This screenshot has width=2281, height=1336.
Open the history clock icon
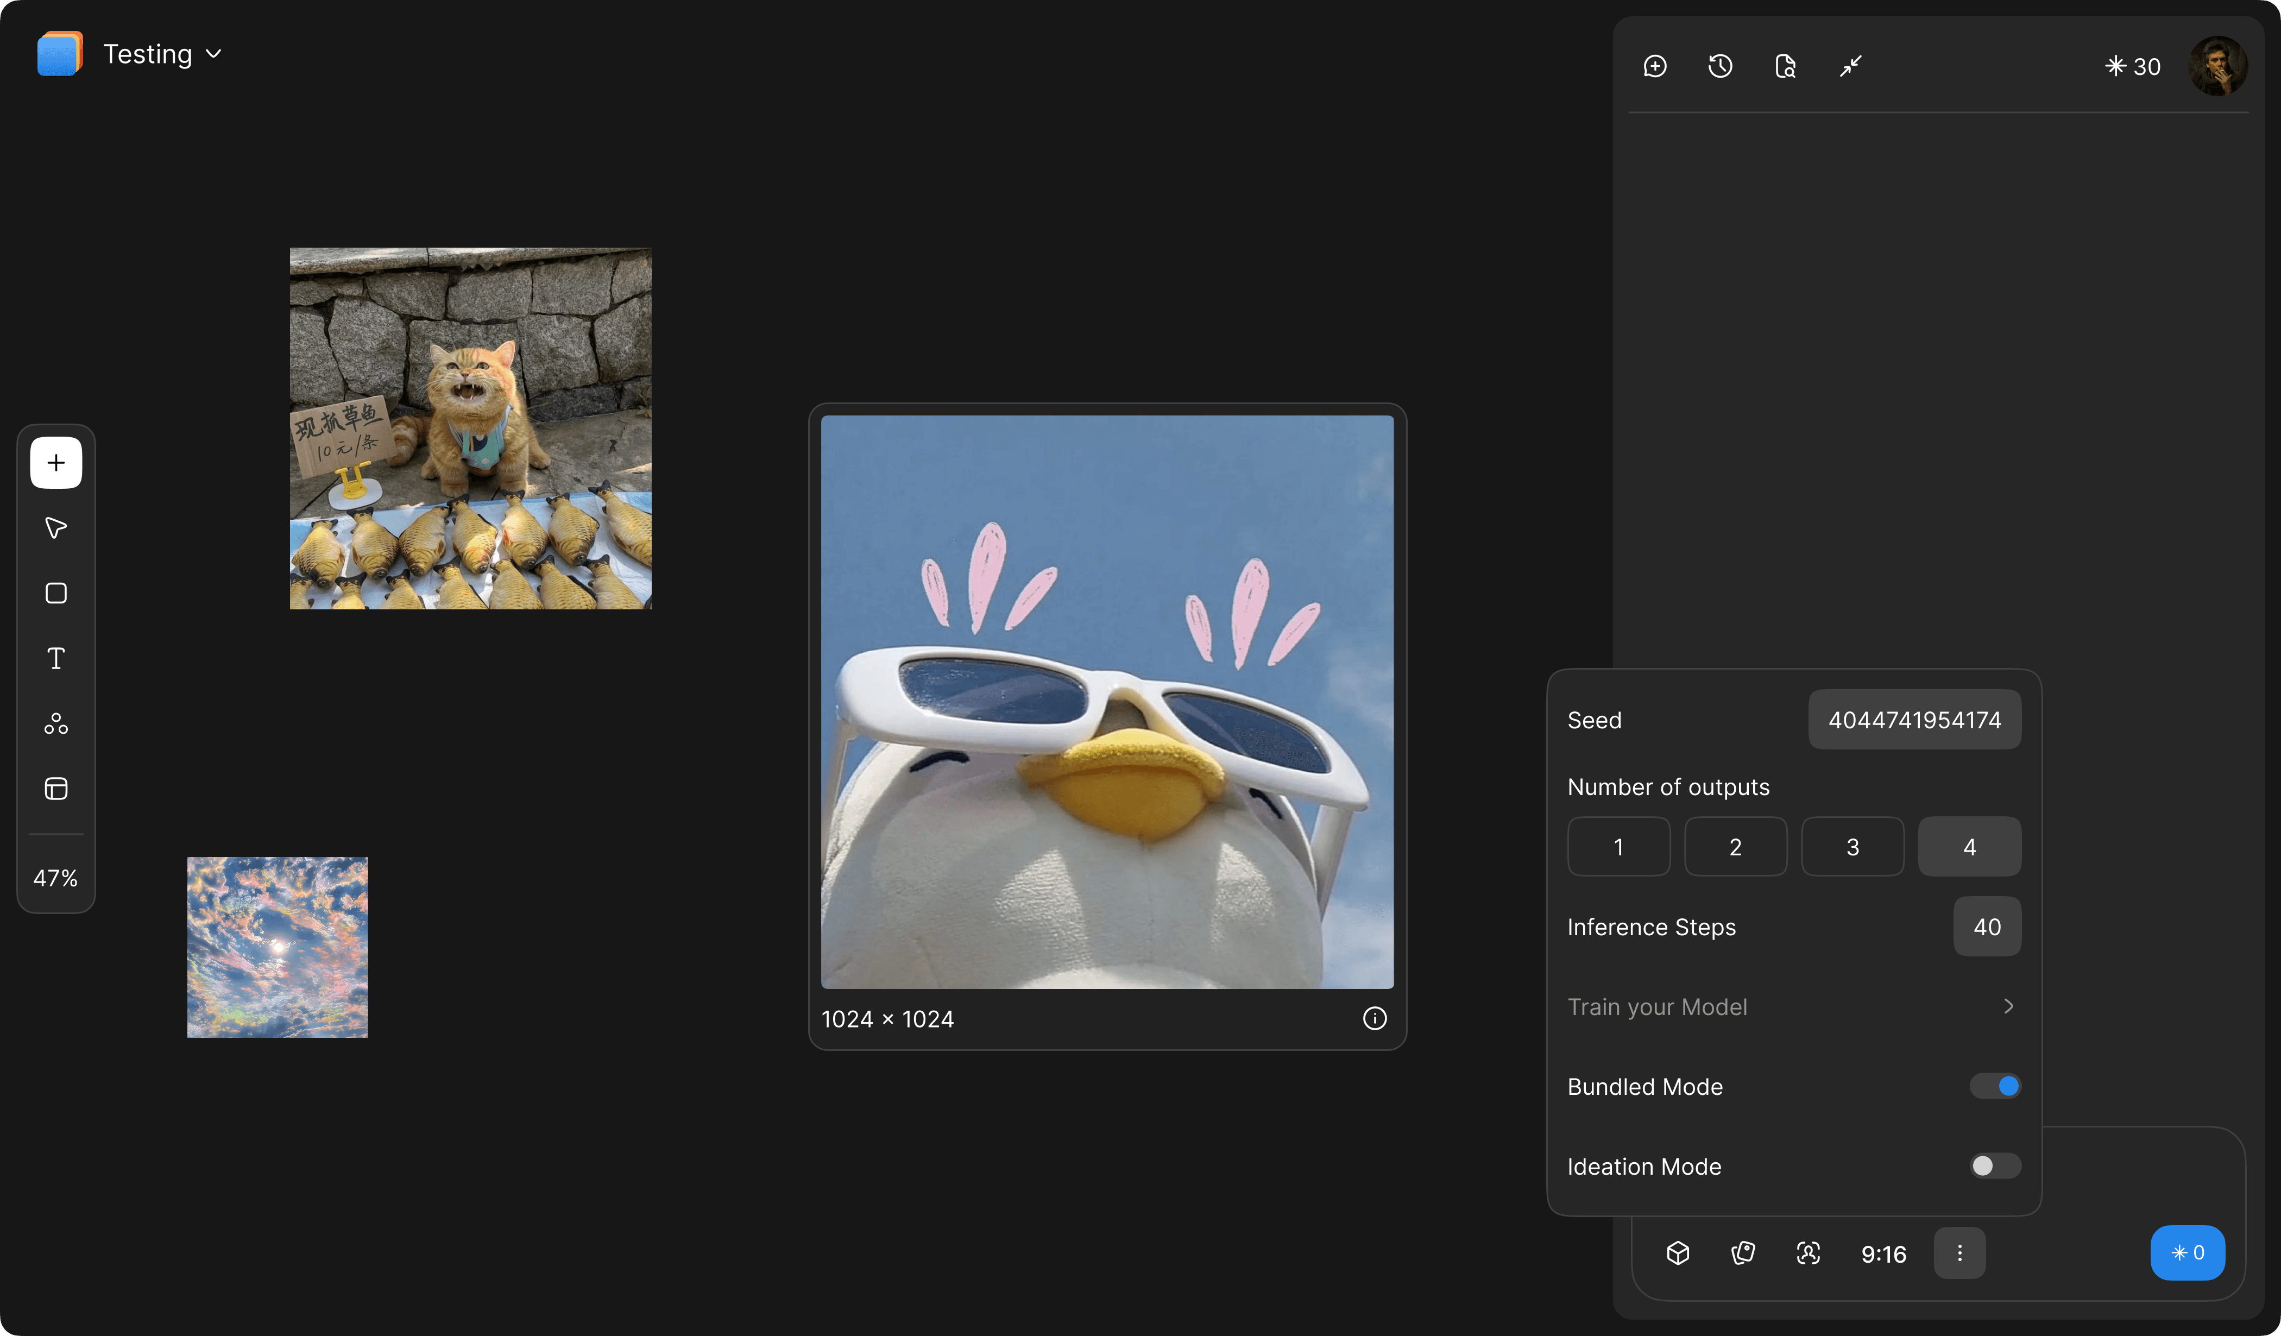coord(1720,66)
